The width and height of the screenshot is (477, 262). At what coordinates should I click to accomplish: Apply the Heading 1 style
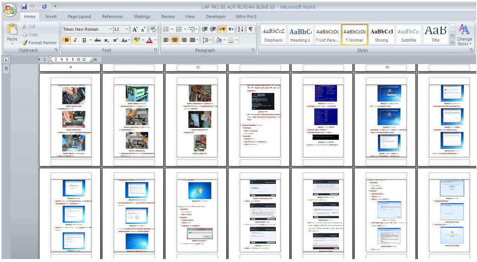(x=300, y=35)
